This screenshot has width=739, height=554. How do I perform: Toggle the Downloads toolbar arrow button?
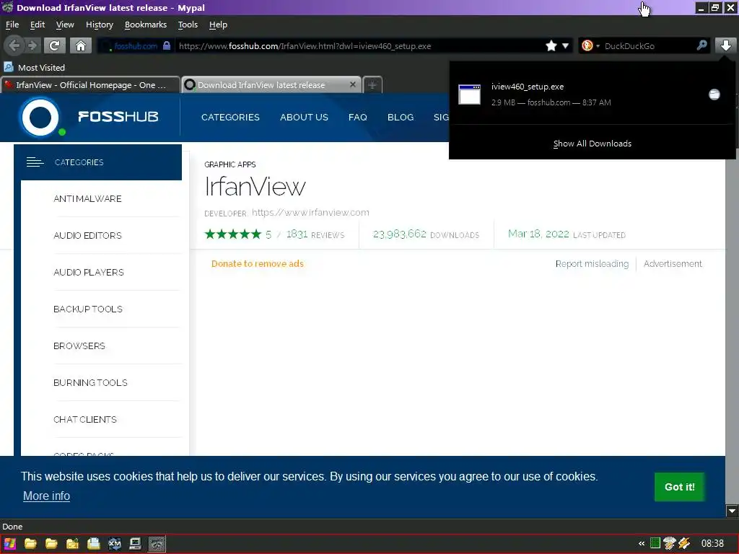pyautogui.click(x=725, y=45)
